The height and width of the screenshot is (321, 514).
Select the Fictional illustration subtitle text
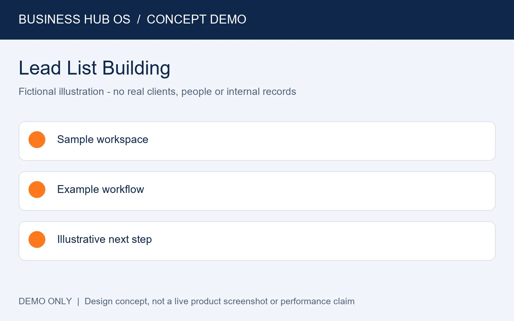pos(157,92)
